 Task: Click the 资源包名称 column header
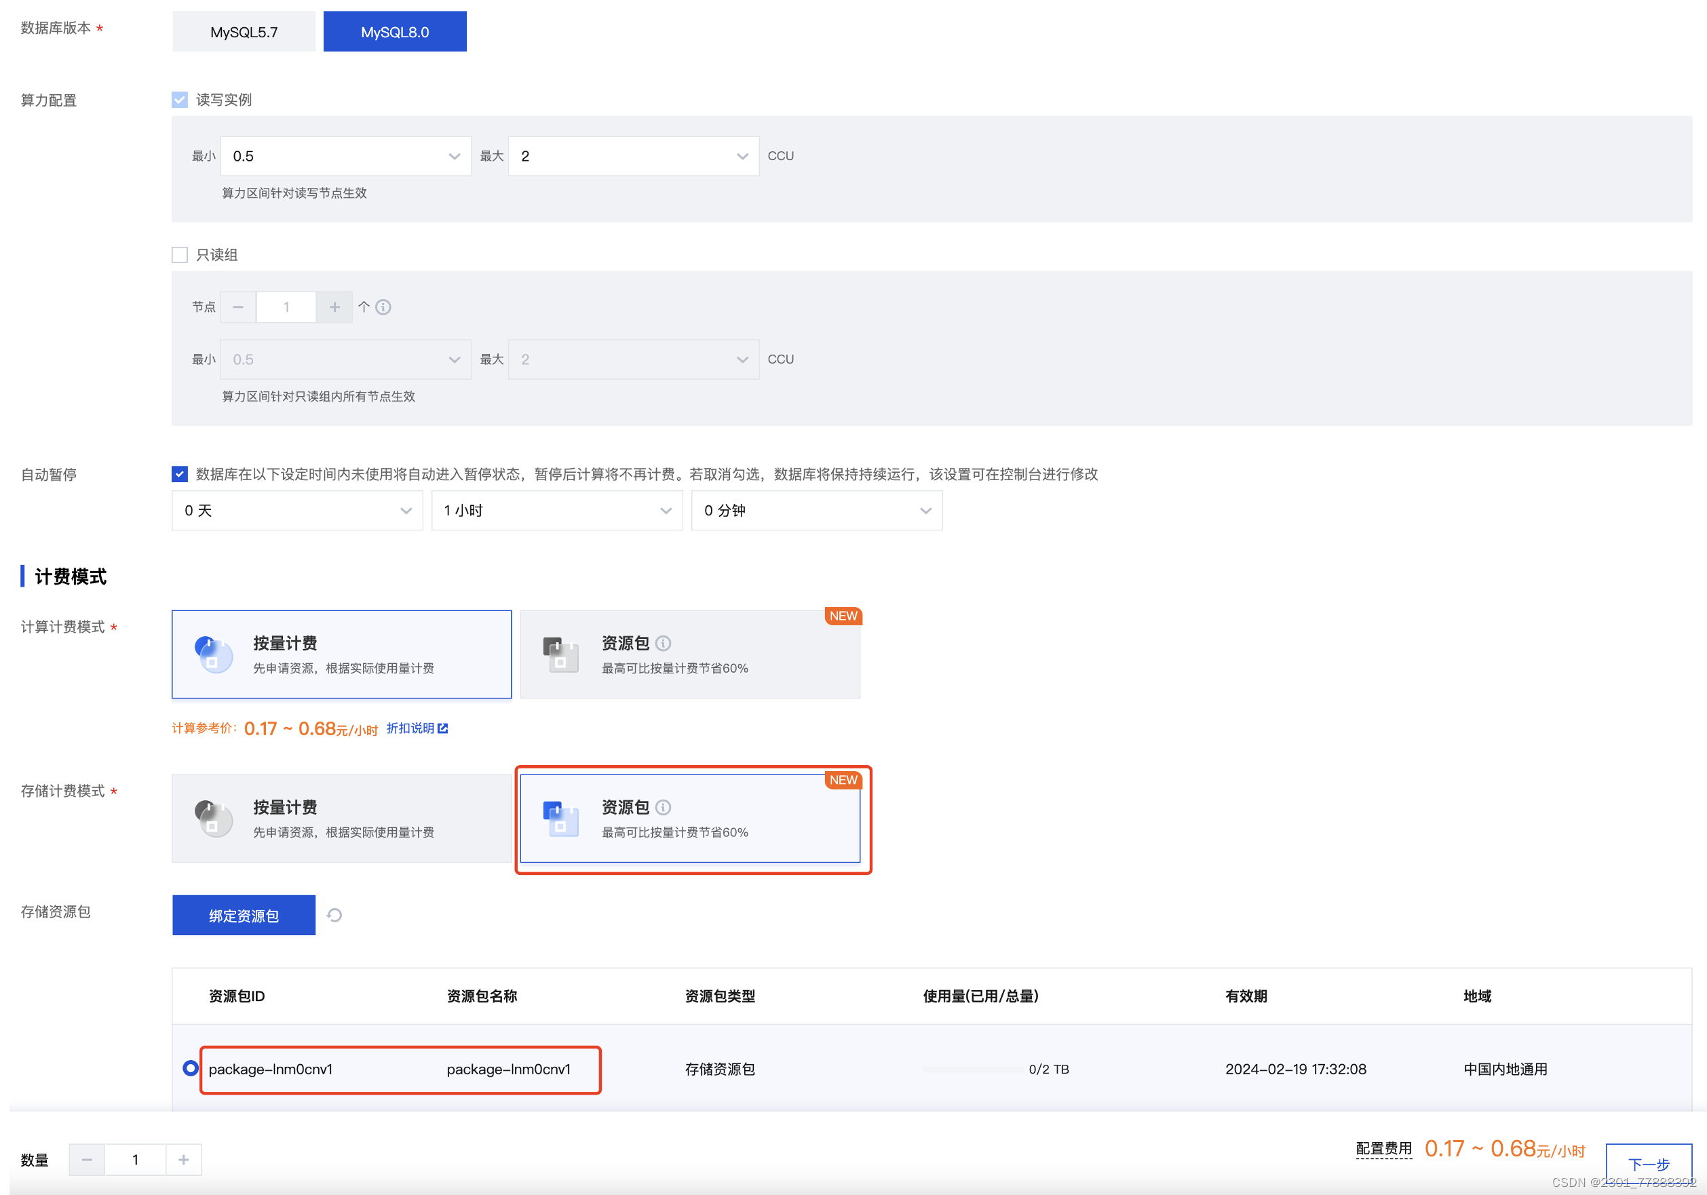click(482, 996)
